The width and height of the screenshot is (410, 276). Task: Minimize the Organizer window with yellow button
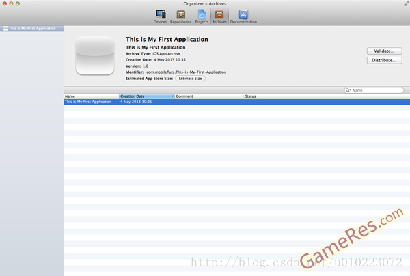(11, 3)
